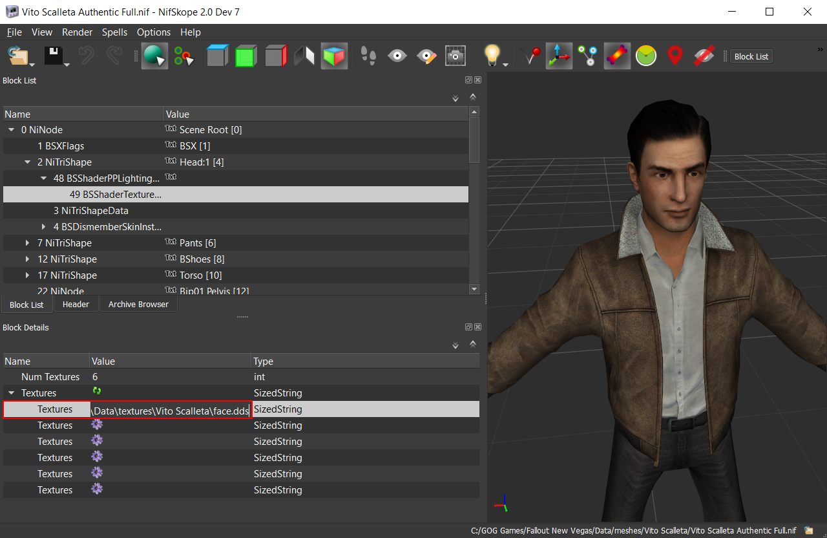The width and height of the screenshot is (827, 538).
Task: Click the Block Details collapse-up chevron
Action: click(x=473, y=344)
